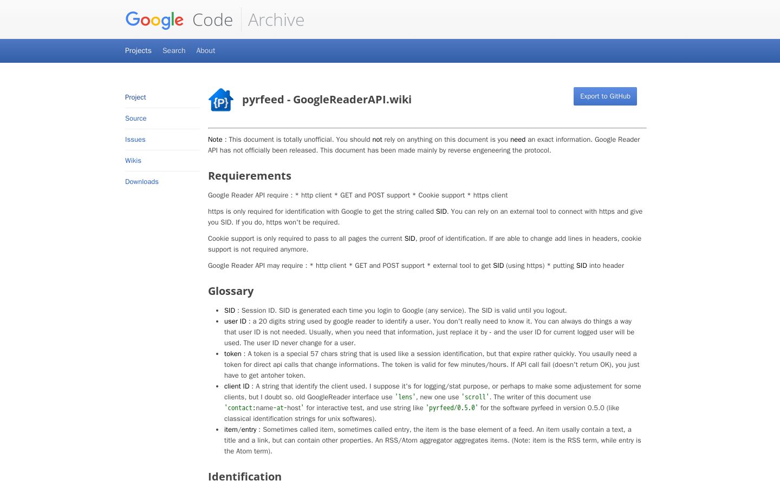Viewport: 780px width, 487px height.
Task: Click the pyrfeed blue house project icon
Action: [x=221, y=100]
